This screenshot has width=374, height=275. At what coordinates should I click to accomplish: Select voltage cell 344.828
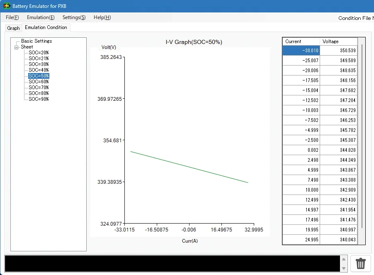338,150
